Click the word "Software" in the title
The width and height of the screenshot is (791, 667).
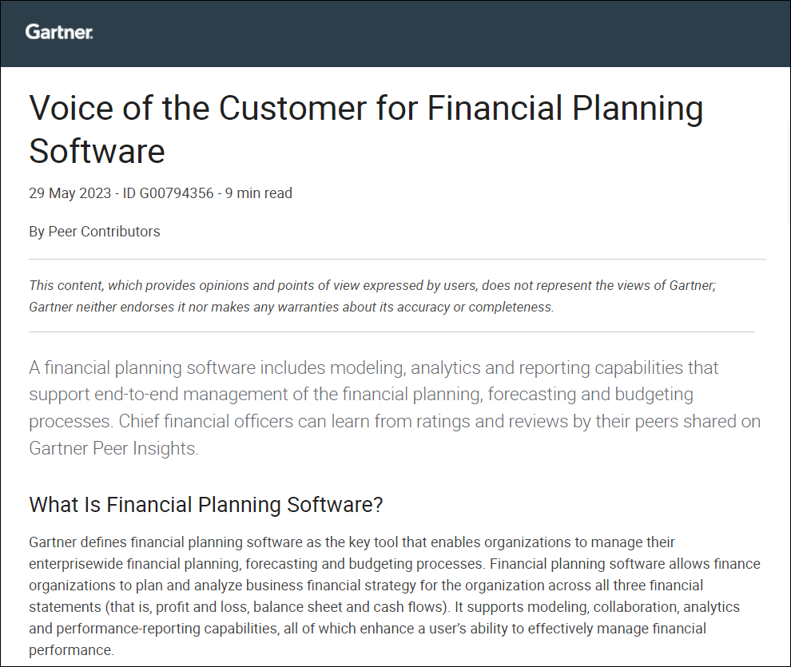97,151
